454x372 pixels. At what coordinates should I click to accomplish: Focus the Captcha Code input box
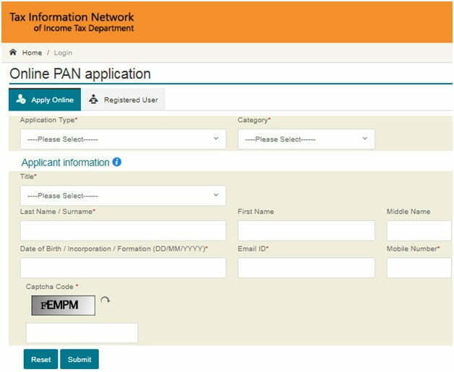click(82, 333)
